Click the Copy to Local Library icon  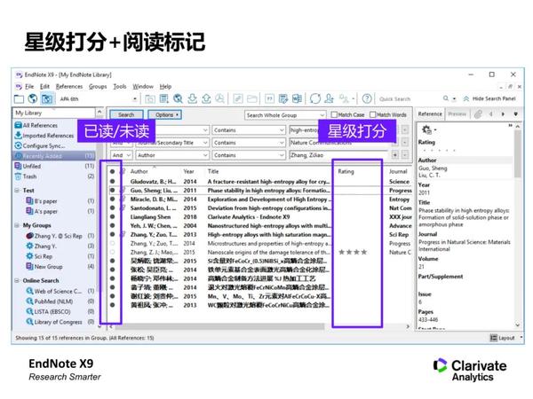[150, 98]
